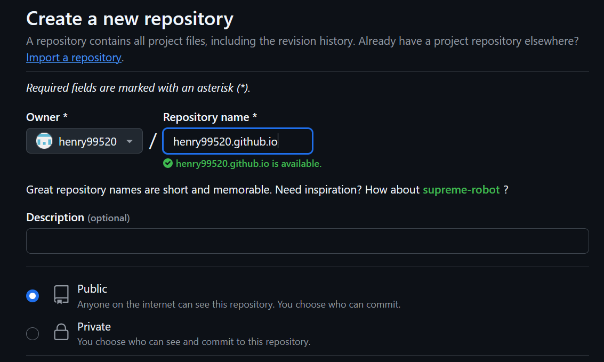Image resolution: width=604 pixels, height=362 pixels.
Task: Click the Repository name field label
Action: 210,117
